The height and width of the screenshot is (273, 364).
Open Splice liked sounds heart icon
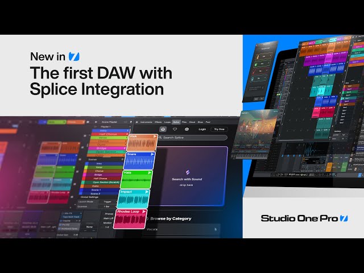(x=175, y=129)
